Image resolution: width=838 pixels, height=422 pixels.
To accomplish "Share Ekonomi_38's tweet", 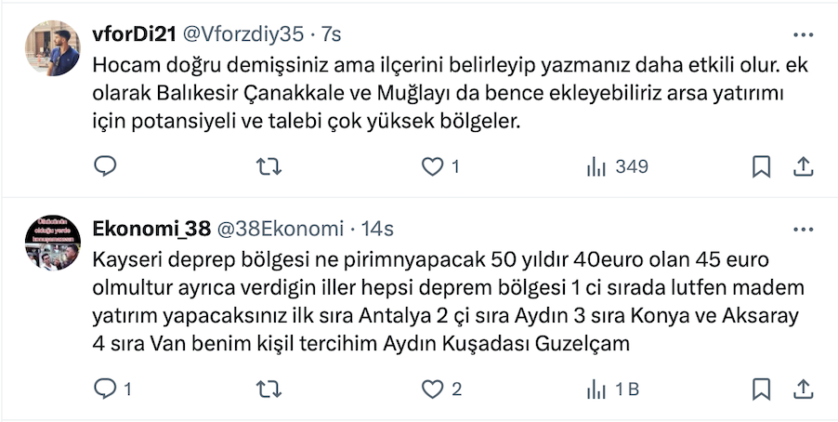I will (x=804, y=389).
